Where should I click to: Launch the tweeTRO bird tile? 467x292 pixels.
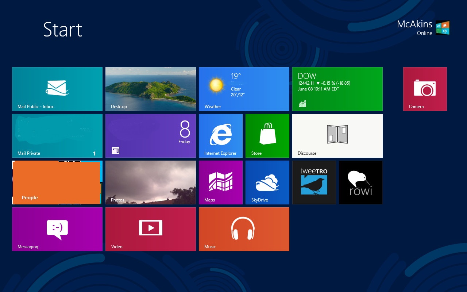point(314,182)
